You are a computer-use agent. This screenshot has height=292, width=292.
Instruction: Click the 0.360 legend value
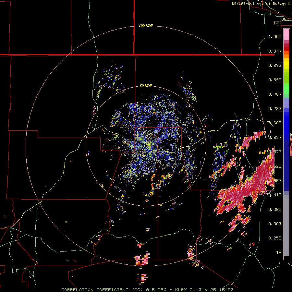[275, 209]
